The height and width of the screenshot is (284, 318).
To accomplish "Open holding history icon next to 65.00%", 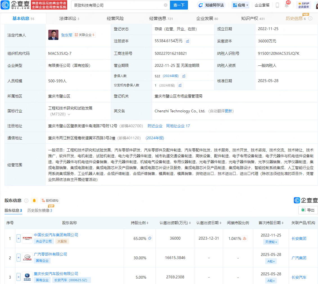I will pyautogui.click(x=150, y=238).
